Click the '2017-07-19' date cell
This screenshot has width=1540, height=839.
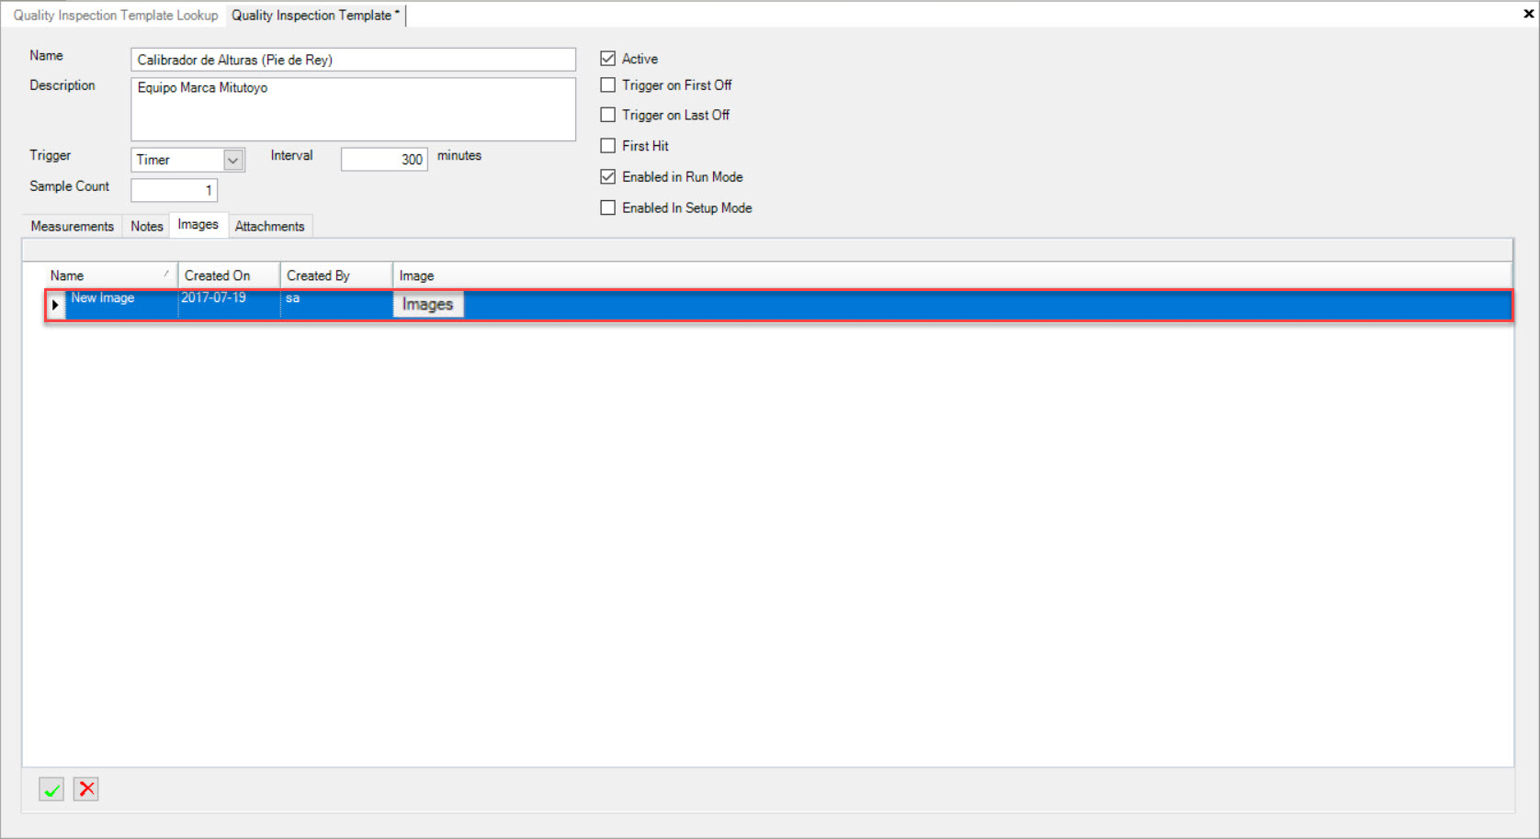pos(229,305)
